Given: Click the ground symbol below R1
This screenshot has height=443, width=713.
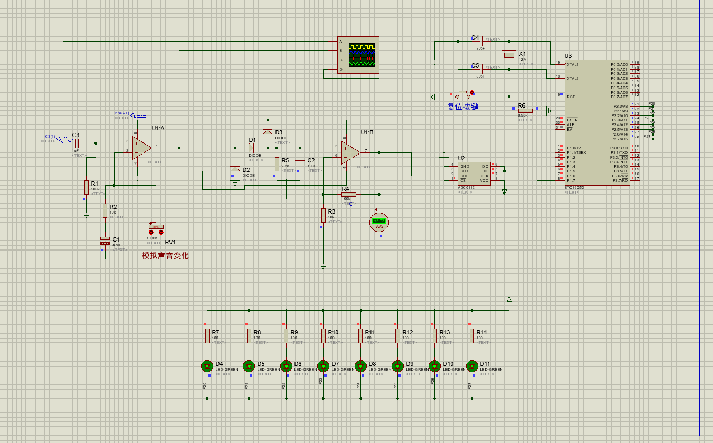Looking at the screenshot, I should [86, 215].
